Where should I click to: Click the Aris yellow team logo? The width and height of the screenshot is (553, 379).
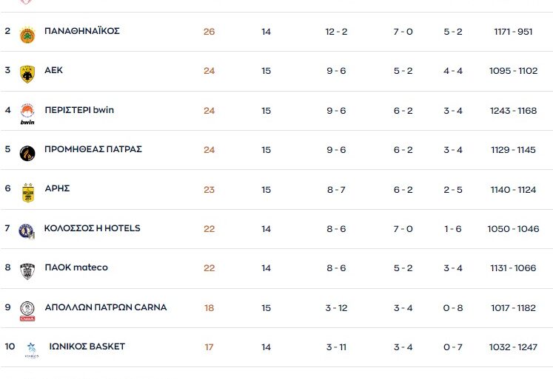27,191
